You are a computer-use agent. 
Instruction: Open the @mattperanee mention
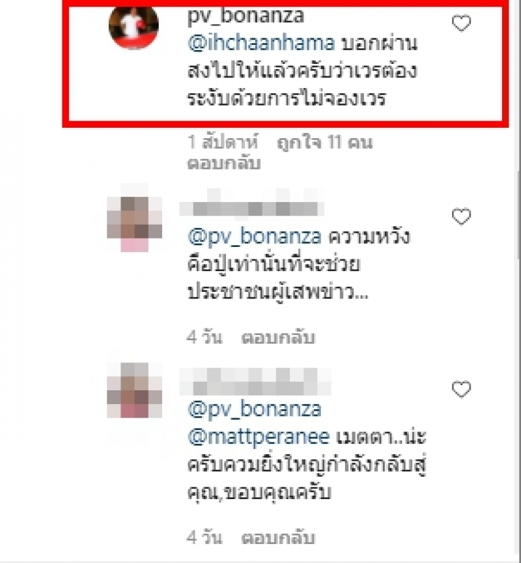(259, 437)
